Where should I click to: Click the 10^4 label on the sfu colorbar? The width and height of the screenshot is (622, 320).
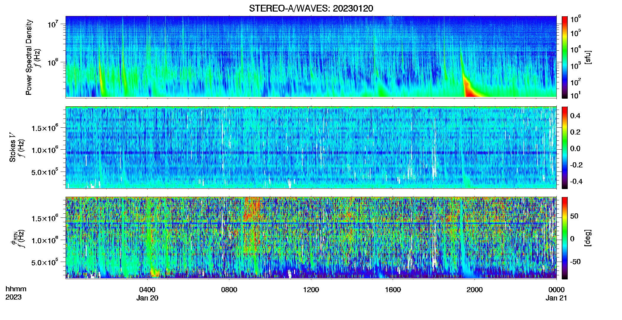(575, 49)
